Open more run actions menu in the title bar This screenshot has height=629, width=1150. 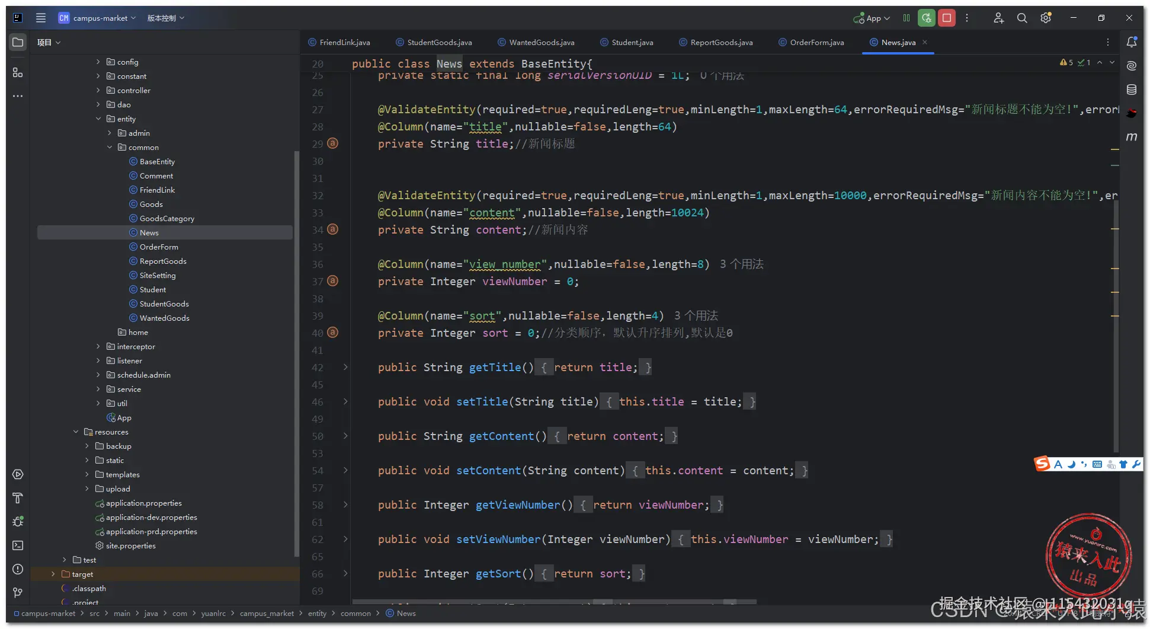click(967, 18)
